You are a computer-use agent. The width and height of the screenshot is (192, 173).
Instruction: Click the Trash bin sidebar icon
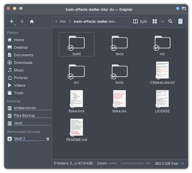[10, 93]
